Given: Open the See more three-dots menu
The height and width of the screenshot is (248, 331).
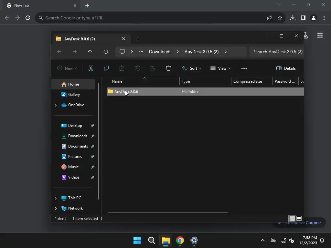Looking at the screenshot, I should pos(244,68).
